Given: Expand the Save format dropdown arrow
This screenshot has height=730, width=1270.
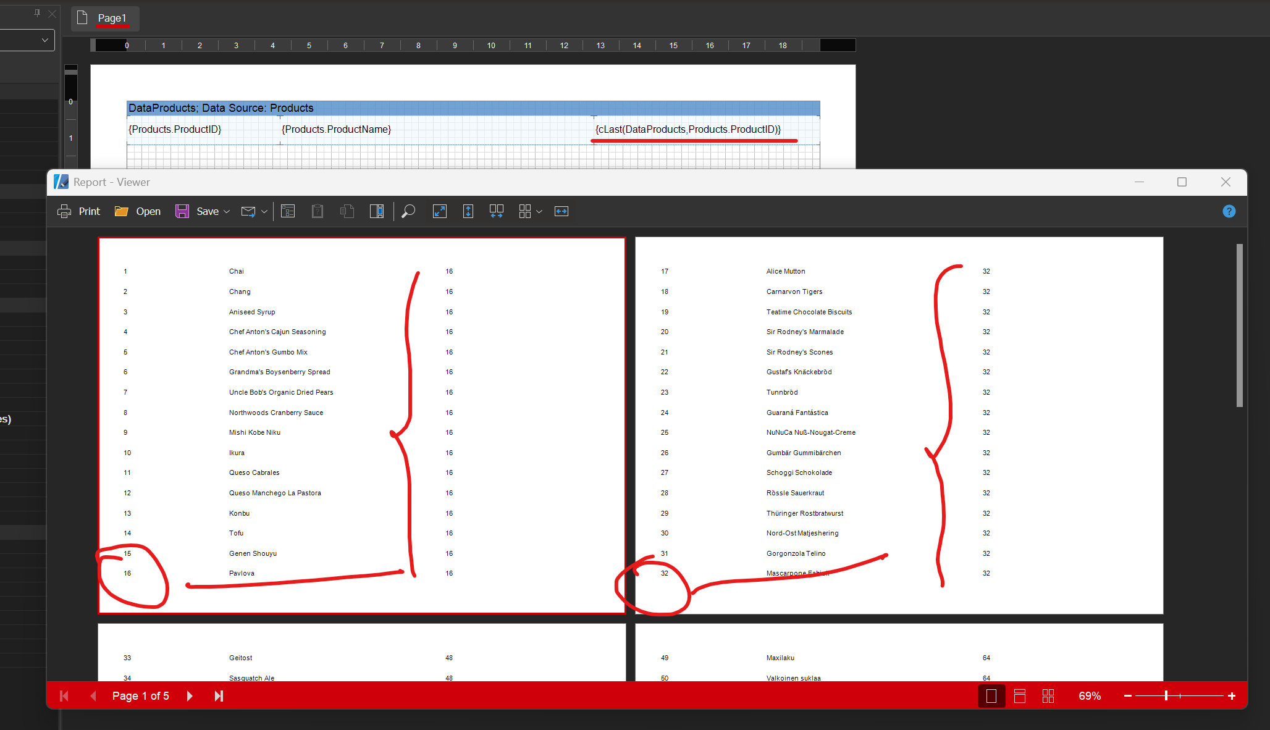Looking at the screenshot, I should (x=227, y=211).
